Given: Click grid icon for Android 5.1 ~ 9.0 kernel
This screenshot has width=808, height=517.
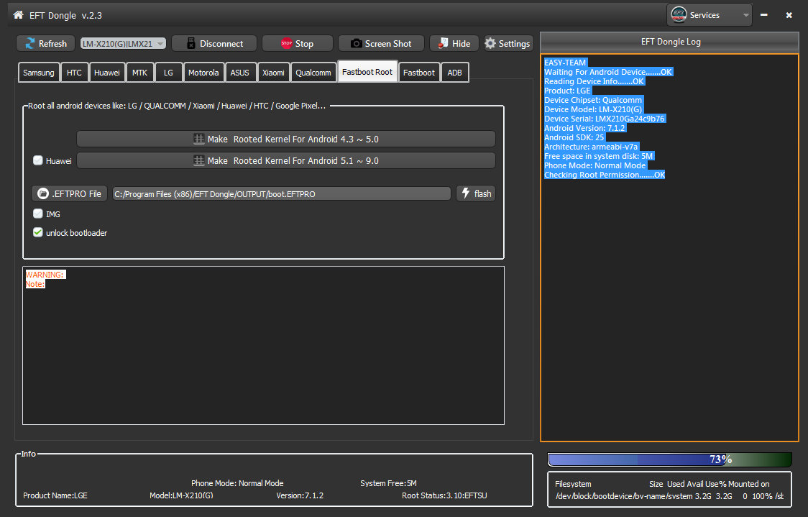Looking at the screenshot, I should [x=199, y=161].
